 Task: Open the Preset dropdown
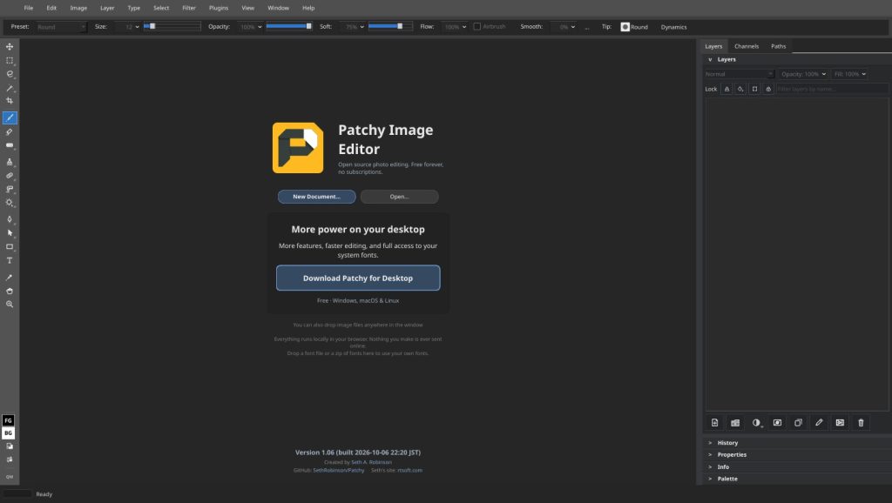(61, 27)
